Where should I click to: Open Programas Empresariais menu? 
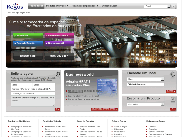pos(85,6)
